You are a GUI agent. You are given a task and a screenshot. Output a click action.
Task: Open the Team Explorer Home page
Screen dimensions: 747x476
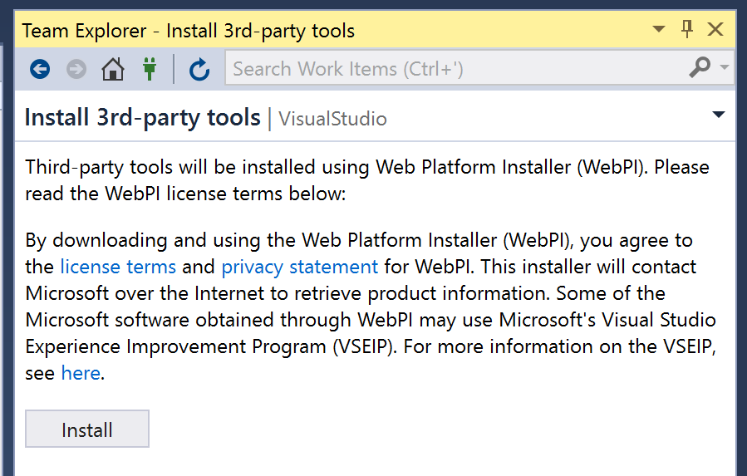[x=113, y=69]
